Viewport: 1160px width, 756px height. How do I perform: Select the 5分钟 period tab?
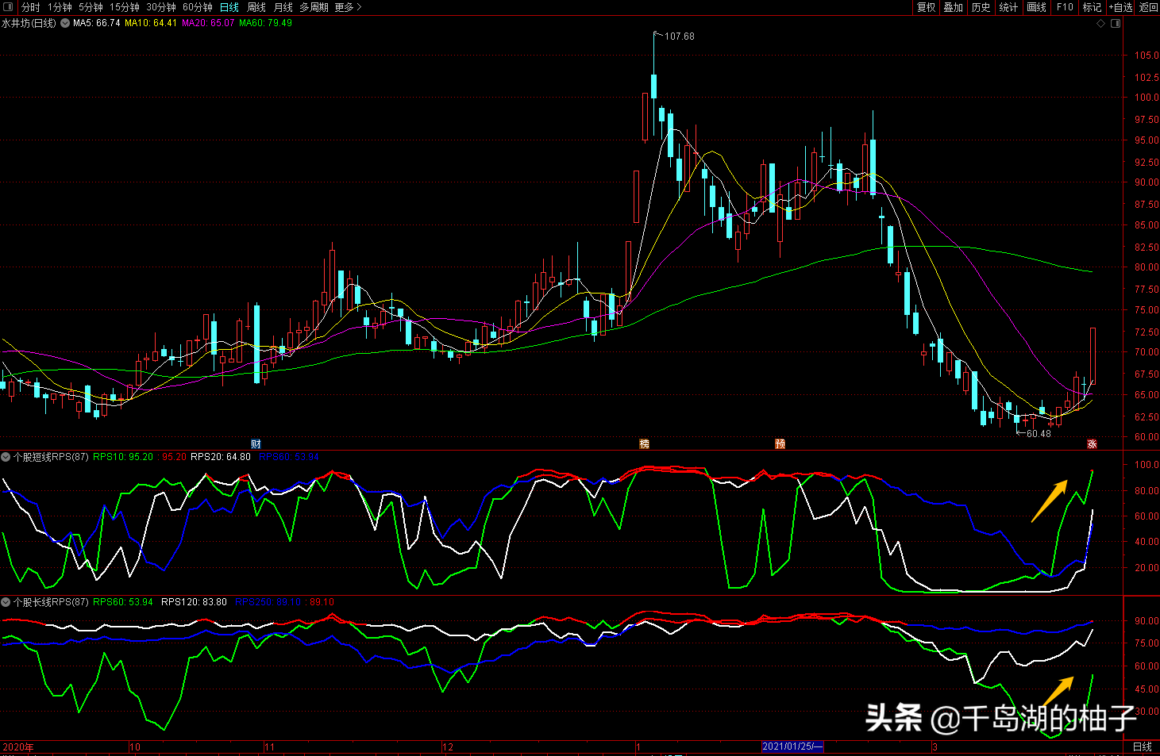click(91, 7)
